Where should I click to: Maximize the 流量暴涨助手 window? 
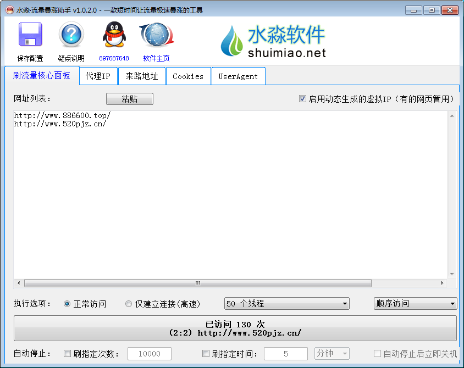click(x=432, y=10)
